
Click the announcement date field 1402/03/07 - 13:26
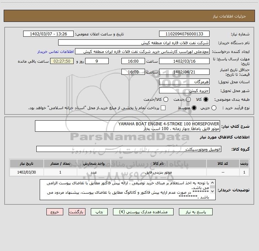point(48,34)
